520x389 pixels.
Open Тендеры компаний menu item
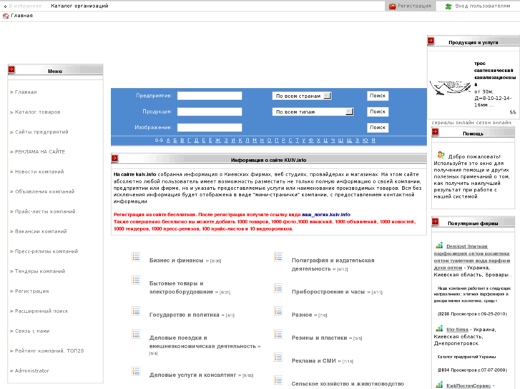pyautogui.click(x=40, y=271)
